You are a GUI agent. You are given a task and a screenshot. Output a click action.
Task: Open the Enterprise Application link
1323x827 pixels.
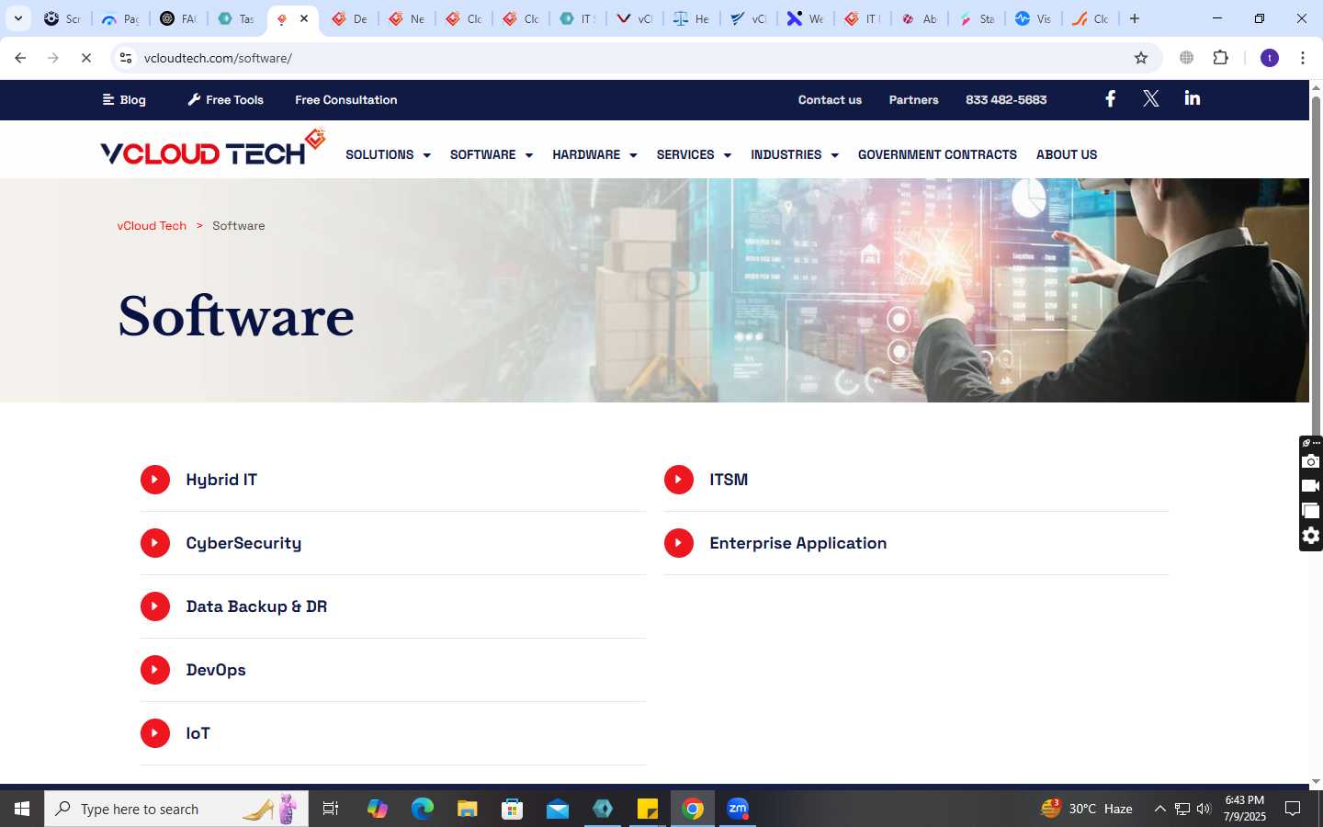click(798, 543)
